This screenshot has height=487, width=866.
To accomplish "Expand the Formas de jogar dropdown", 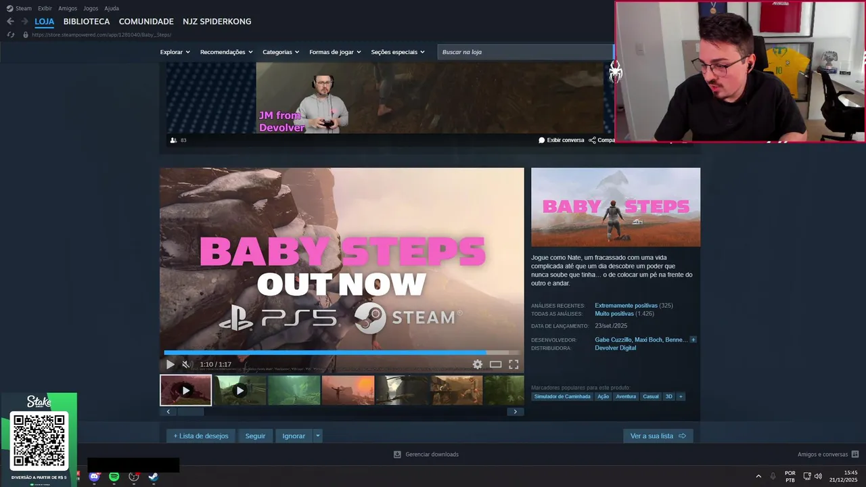I will point(335,52).
